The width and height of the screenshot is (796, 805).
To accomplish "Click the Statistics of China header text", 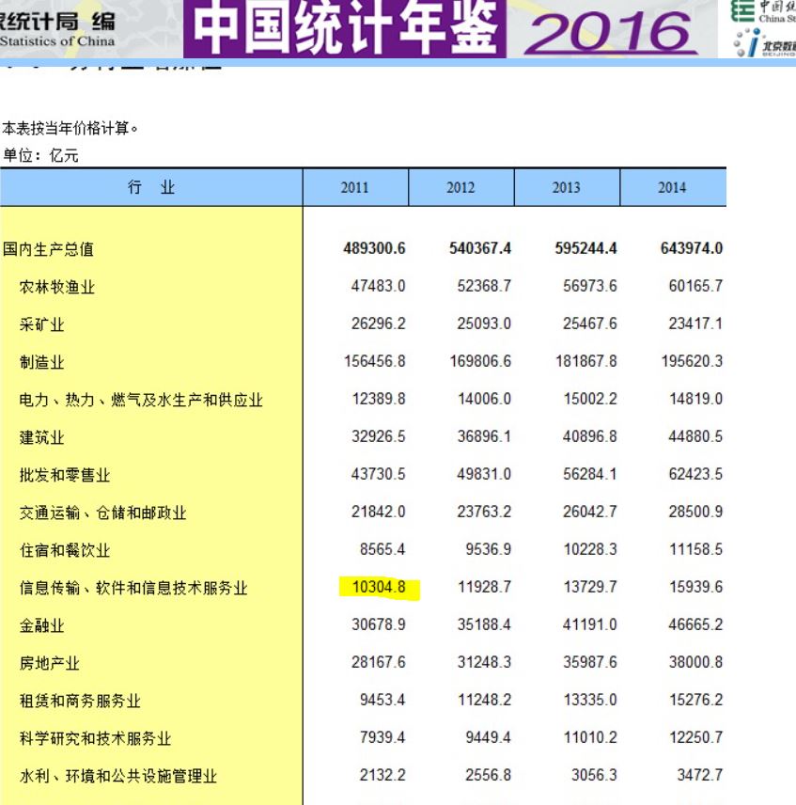I will pyautogui.click(x=57, y=41).
